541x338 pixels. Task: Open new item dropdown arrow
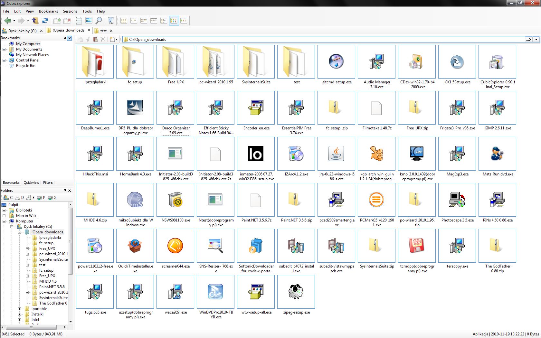pos(116,40)
